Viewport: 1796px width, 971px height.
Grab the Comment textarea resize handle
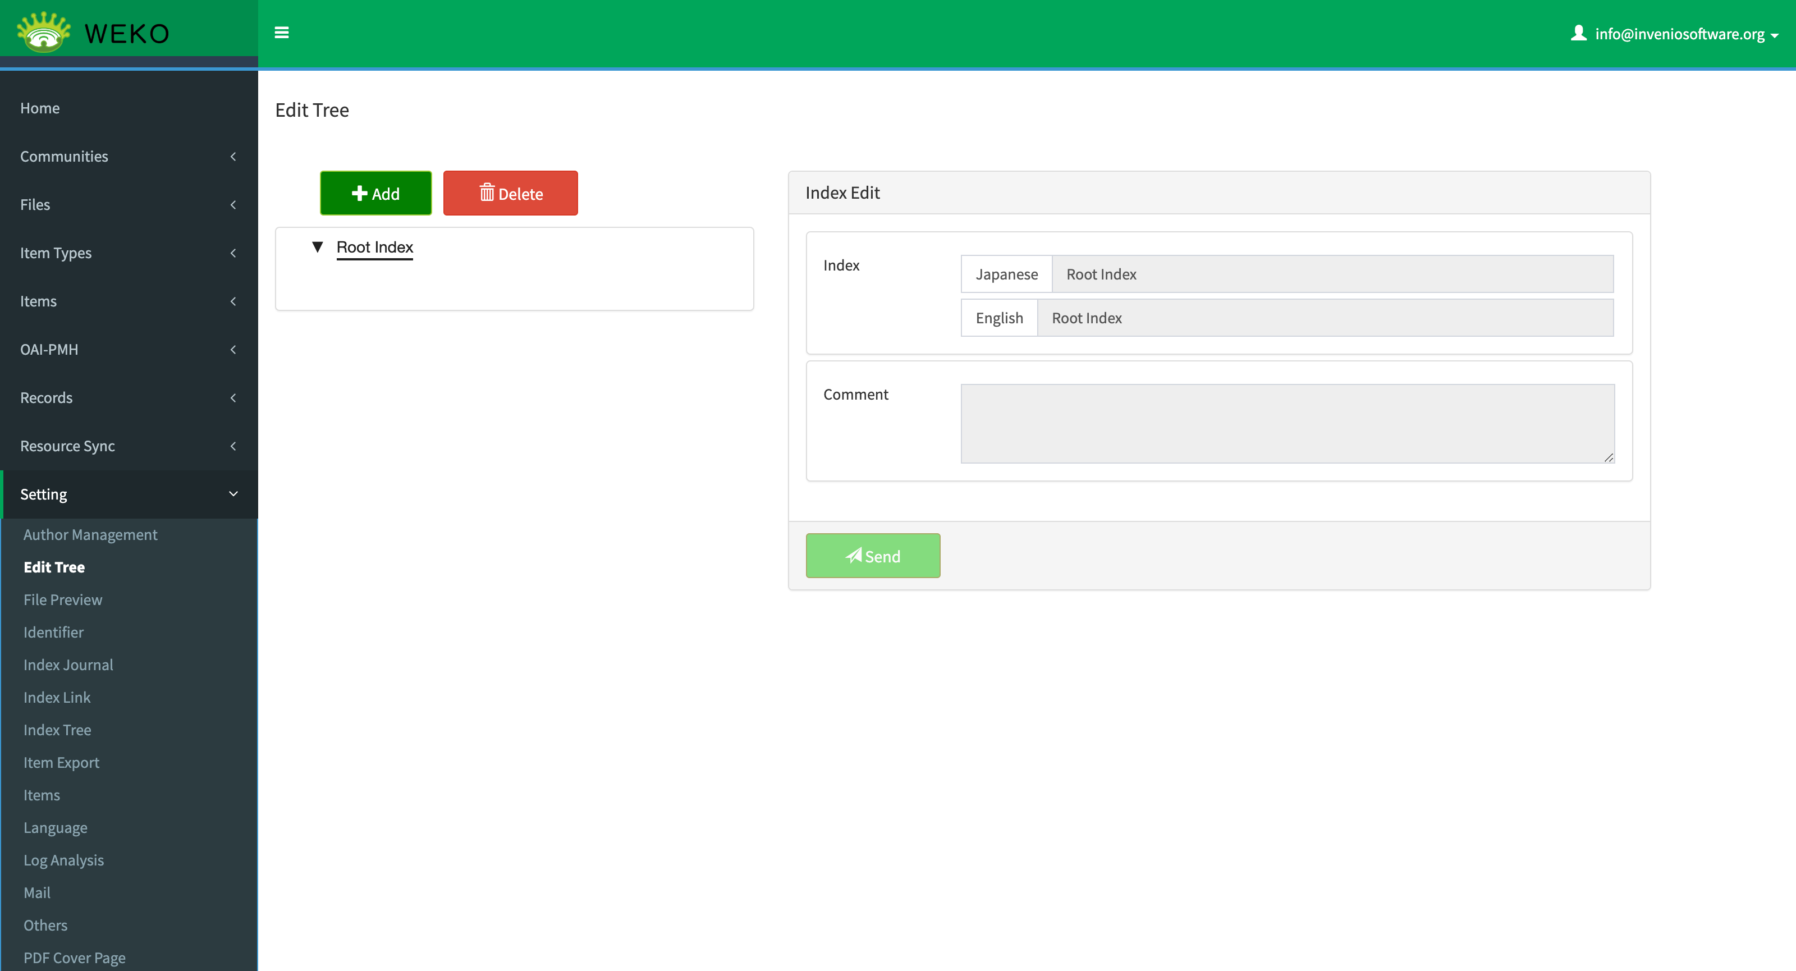[x=1609, y=457]
